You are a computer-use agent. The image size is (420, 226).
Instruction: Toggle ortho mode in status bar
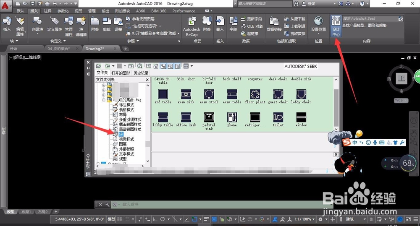(155, 219)
